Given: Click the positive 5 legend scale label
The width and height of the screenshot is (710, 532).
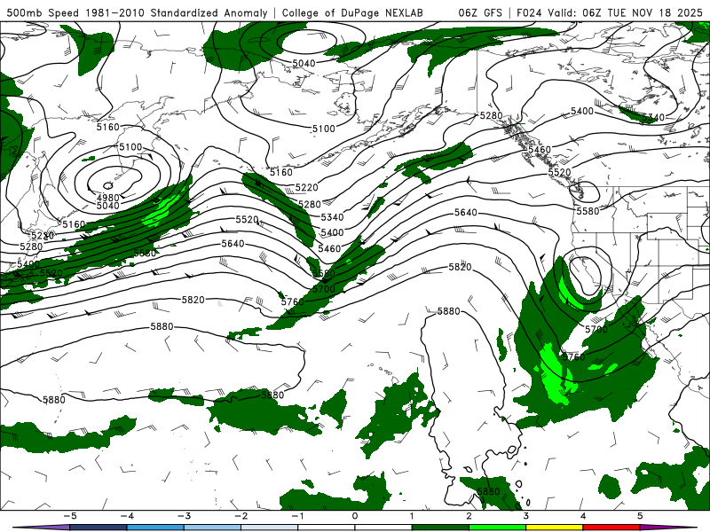Looking at the screenshot, I should tap(640, 516).
